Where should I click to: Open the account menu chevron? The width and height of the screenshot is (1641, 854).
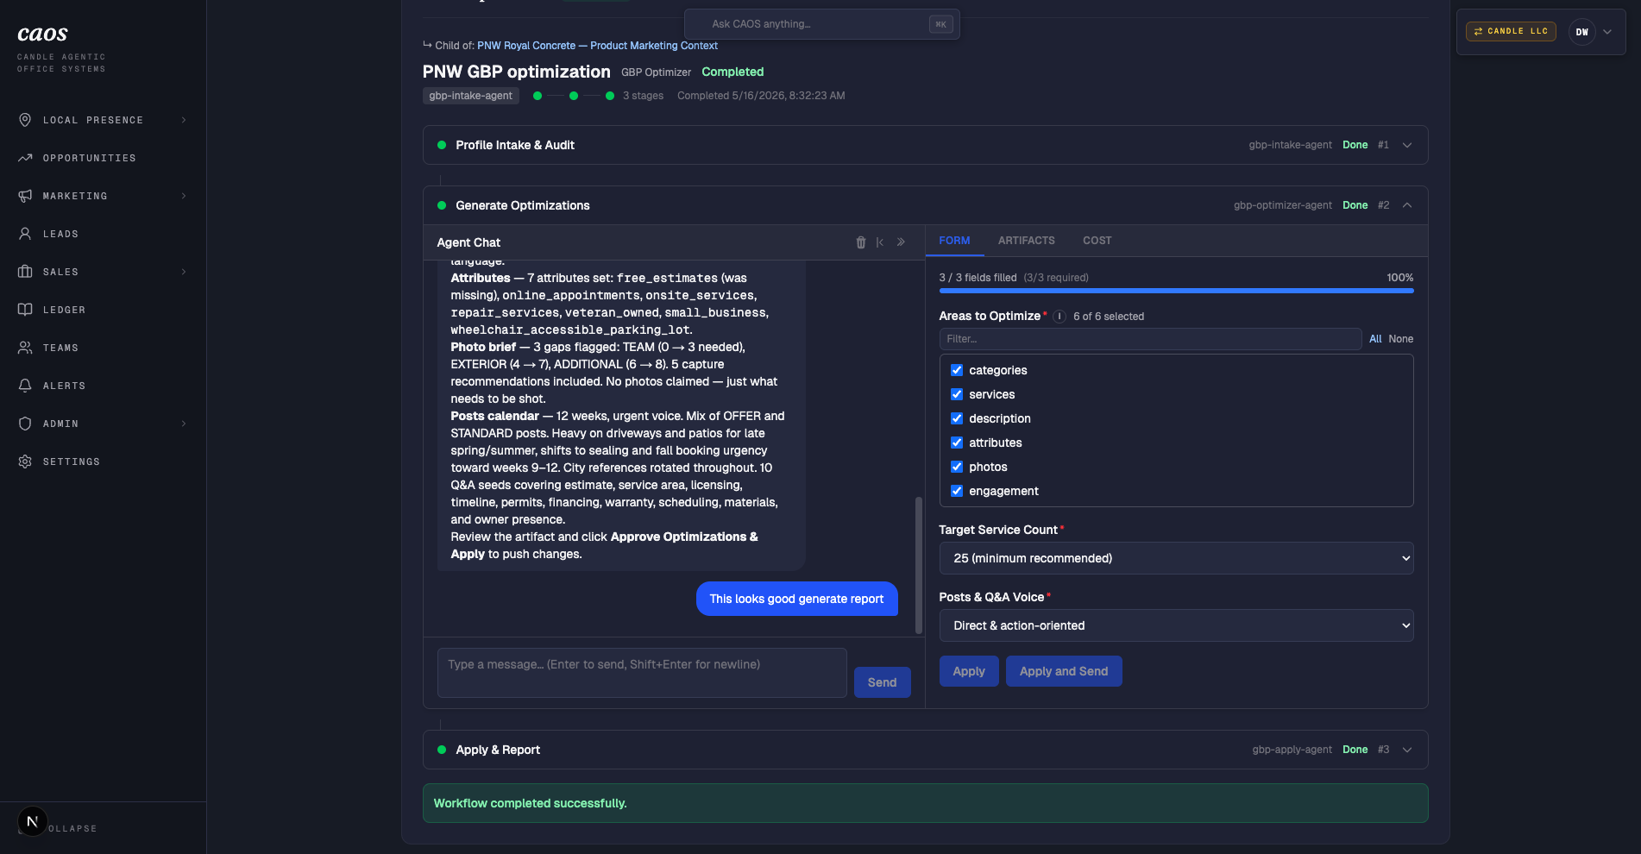pyautogui.click(x=1607, y=32)
